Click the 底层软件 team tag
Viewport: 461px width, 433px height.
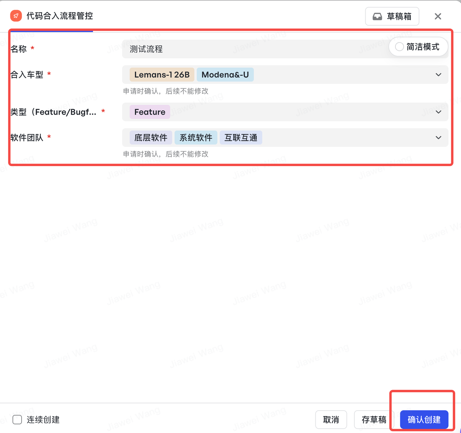tap(151, 138)
